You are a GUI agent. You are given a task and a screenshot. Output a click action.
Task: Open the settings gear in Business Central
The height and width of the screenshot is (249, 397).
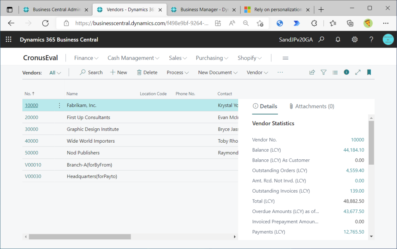click(354, 39)
